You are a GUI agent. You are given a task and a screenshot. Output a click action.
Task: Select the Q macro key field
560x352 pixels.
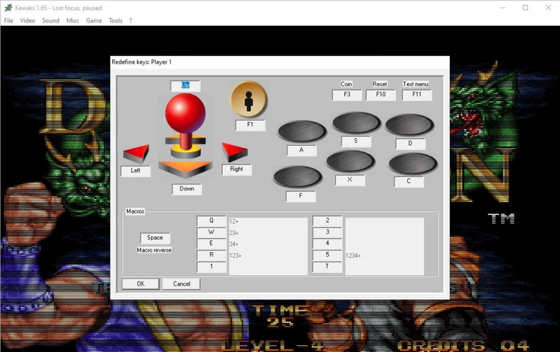click(x=211, y=221)
